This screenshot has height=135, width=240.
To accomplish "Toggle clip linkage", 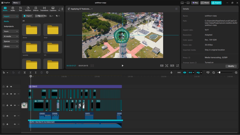I will click(190, 72).
